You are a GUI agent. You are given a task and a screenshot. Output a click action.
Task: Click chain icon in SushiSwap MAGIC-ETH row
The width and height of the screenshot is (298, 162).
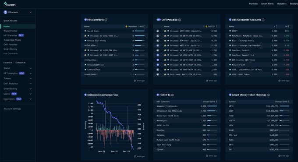click(x=158, y=74)
